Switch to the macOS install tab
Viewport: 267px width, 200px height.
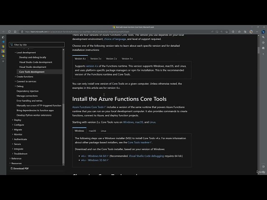92,131
